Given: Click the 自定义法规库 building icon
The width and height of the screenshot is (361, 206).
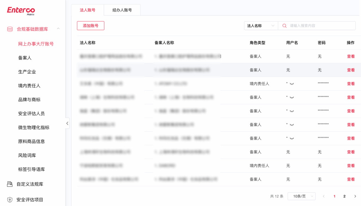Looking at the screenshot, I should point(10,184).
